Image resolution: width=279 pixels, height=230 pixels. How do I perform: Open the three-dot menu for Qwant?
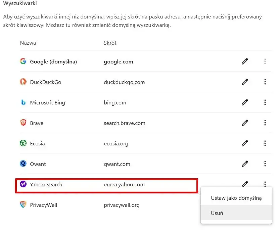tap(265, 164)
